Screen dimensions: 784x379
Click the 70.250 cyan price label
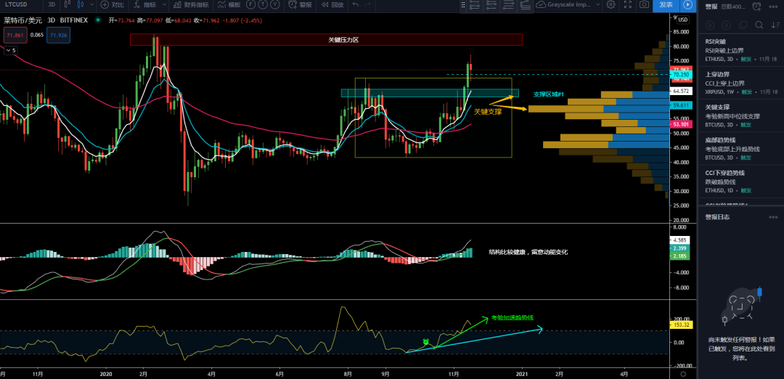[681, 75]
